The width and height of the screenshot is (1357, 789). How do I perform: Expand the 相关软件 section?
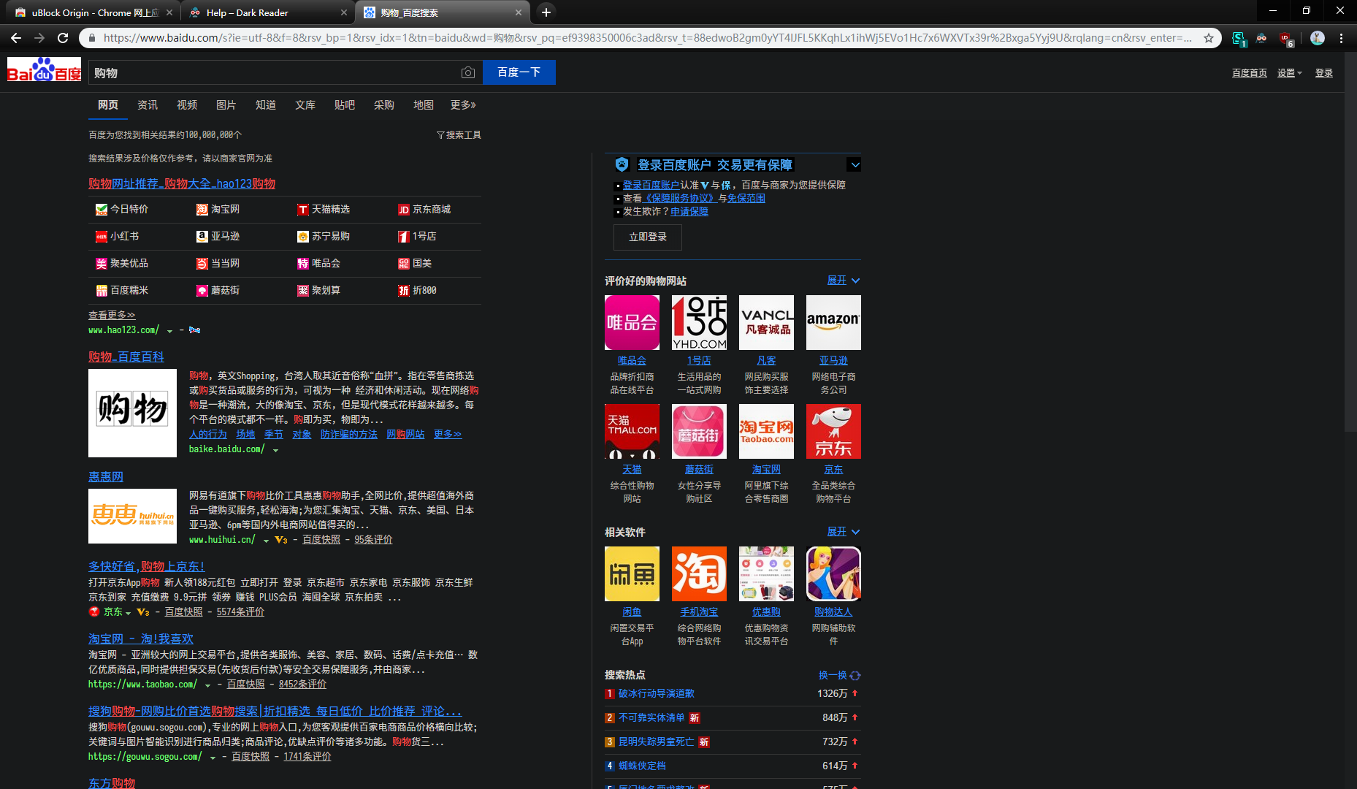(x=844, y=532)
